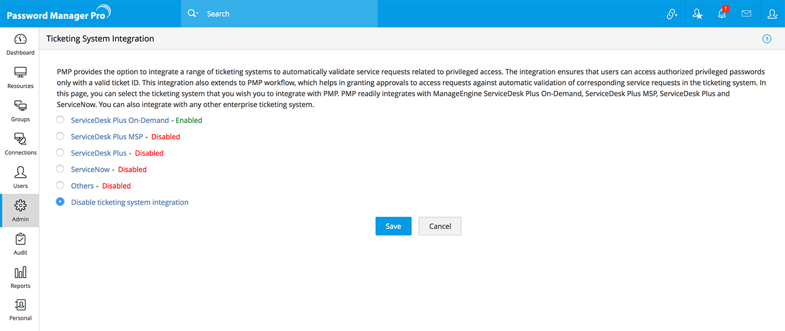Open the quick links chain icon
Screen dimensions: 785x331
coord(672,14)
